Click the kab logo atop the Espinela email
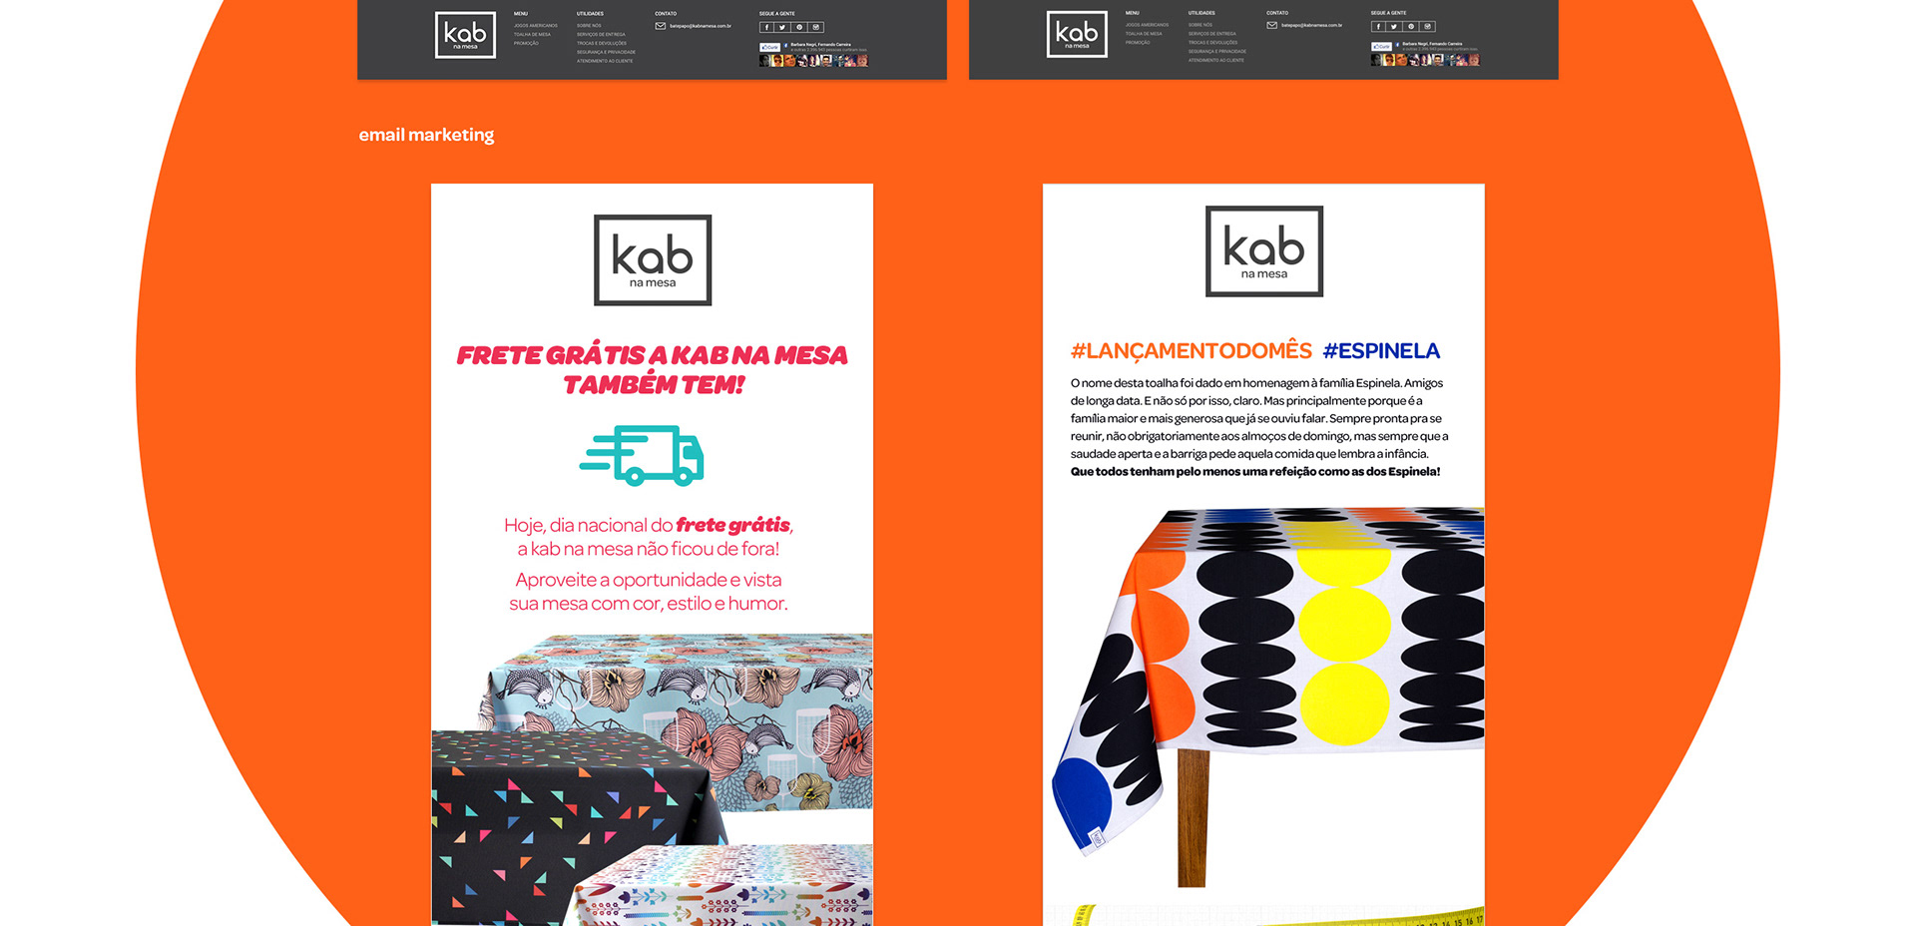The height and width of the screenshot is (926, 1916). pyautogui.click(x=1264, y=251)
